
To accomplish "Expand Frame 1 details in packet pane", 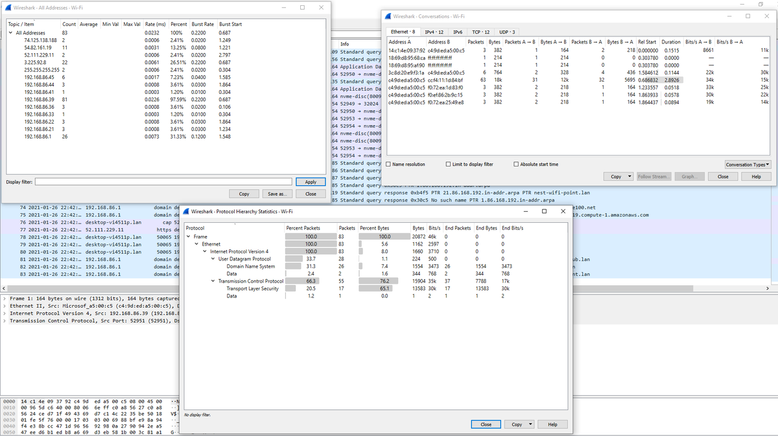I will pos(5,299).
